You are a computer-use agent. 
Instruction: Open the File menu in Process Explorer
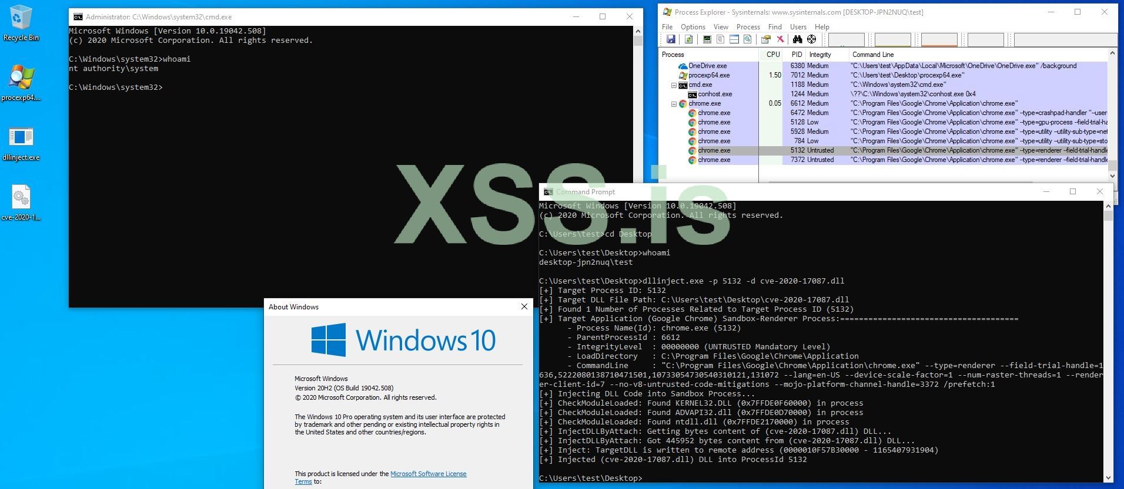(x=667, y=27)
